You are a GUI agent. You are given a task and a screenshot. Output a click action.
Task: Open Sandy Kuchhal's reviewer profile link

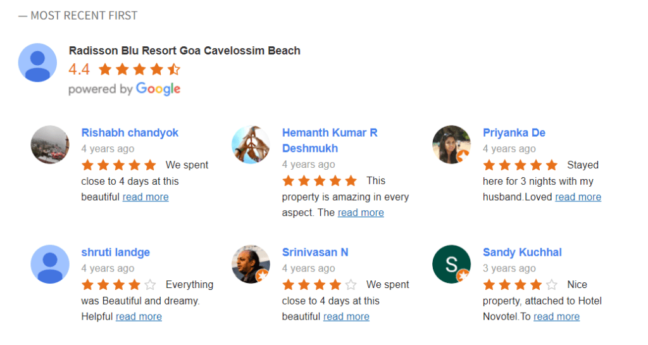pos(522,253)
